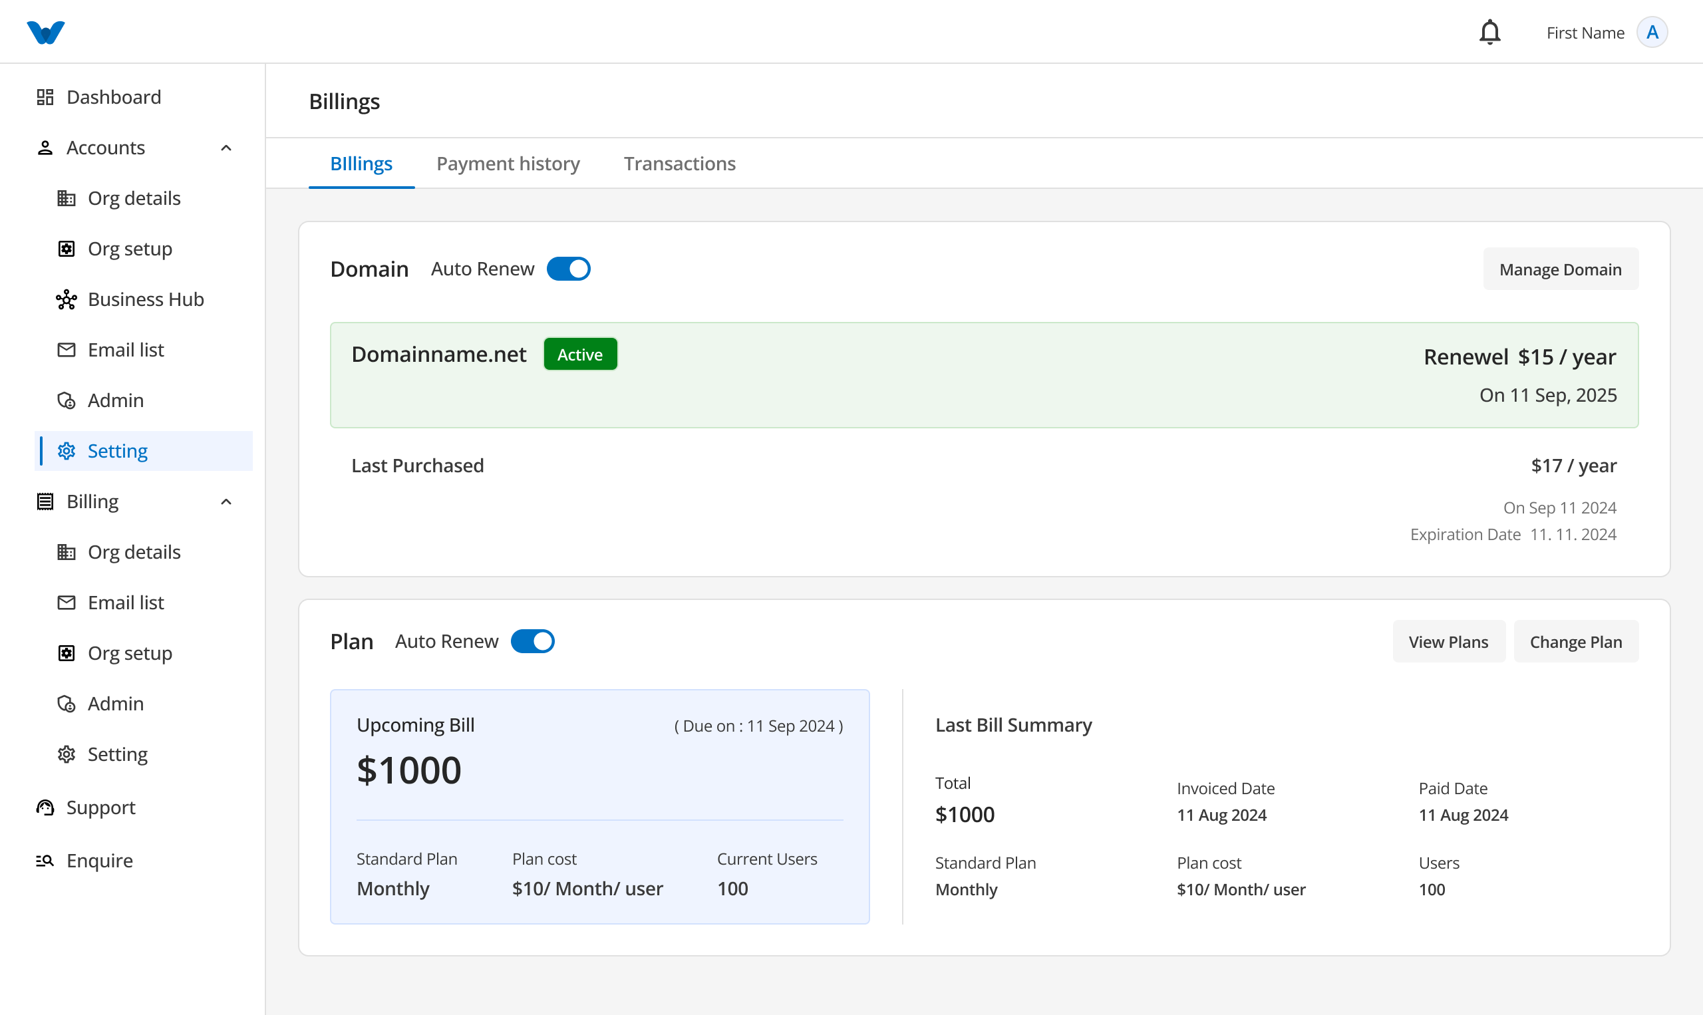Toggle Domain Auto Renew switch
Screen dimensions: 1703x1015
568,269
